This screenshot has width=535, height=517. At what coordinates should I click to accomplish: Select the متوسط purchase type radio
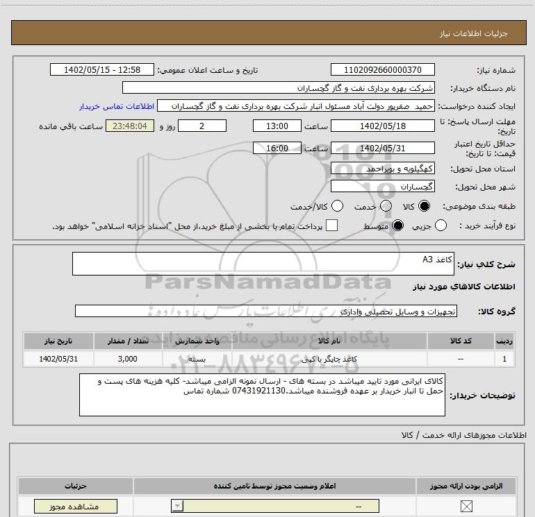point(397,226)
